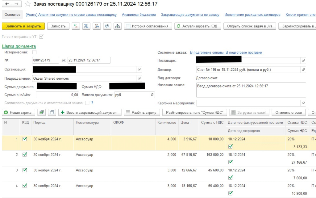Click the check-all rows icon above table
The image size is (316, 198).
(x=42, y=112)
